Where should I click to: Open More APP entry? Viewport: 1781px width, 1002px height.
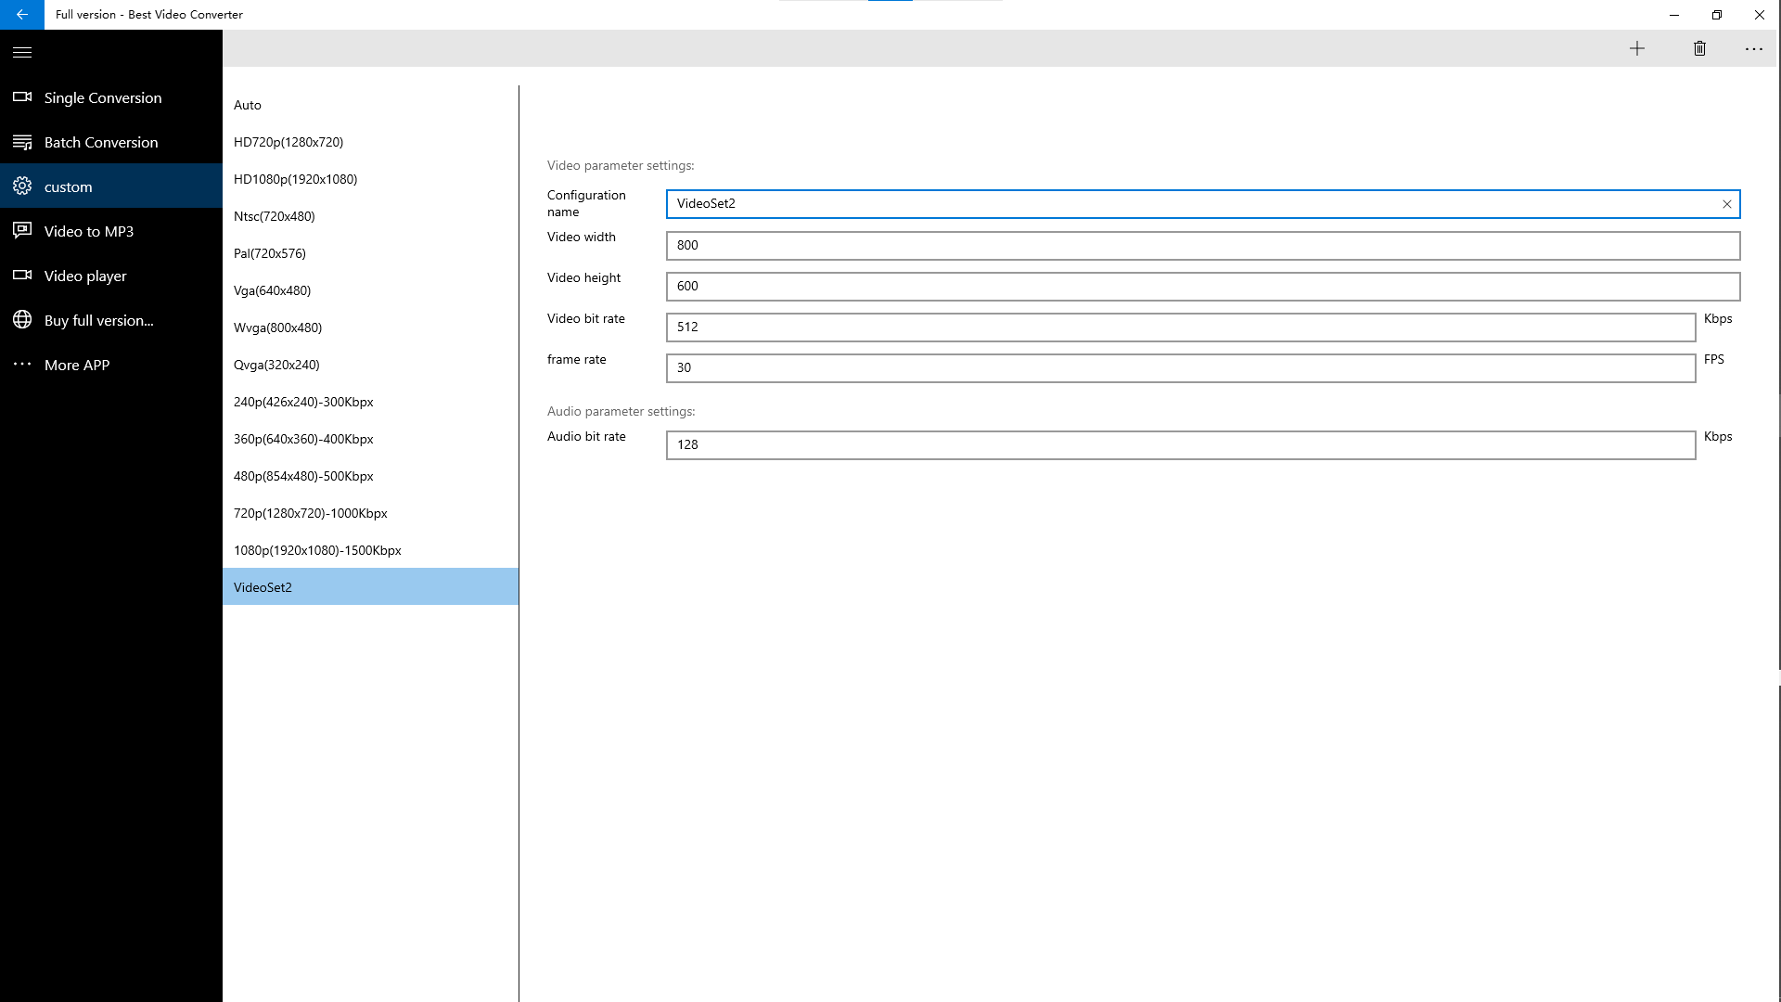coord(111,365)
